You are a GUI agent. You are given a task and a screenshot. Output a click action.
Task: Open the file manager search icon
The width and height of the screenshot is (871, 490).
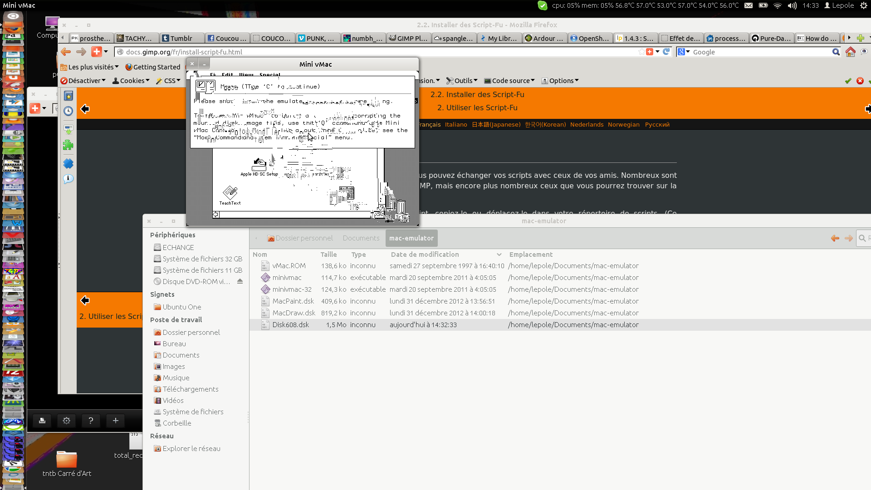point(862,238)
